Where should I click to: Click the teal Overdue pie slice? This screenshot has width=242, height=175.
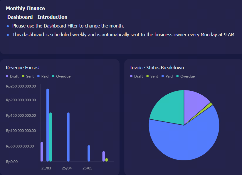point(169,108)
